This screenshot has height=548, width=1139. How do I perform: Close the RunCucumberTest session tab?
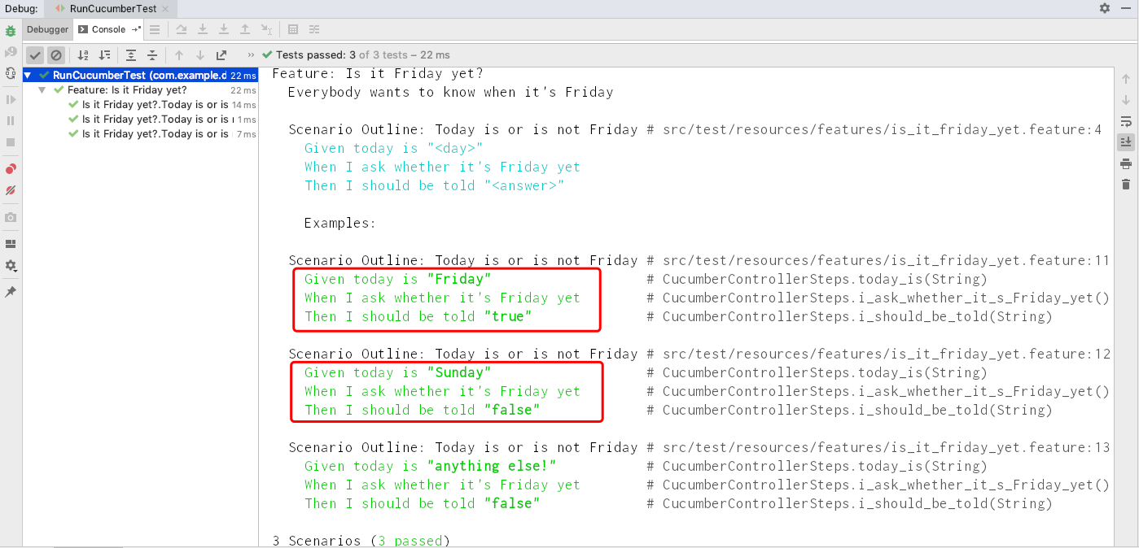[x=165, y=8]
